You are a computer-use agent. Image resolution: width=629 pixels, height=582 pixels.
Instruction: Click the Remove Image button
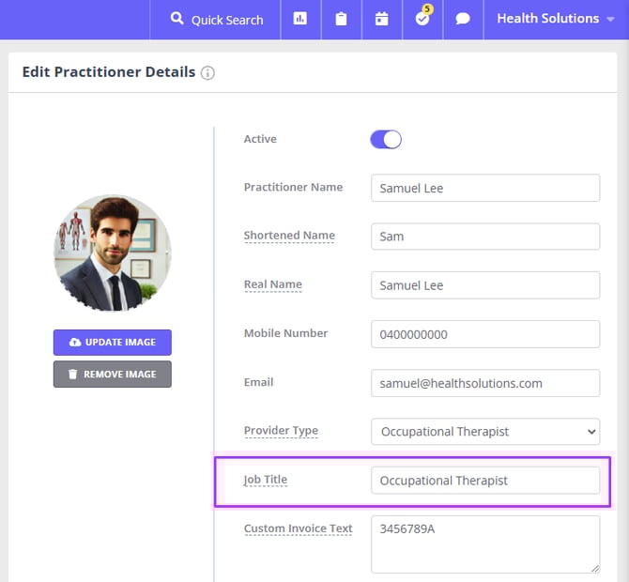coord(113,375)
